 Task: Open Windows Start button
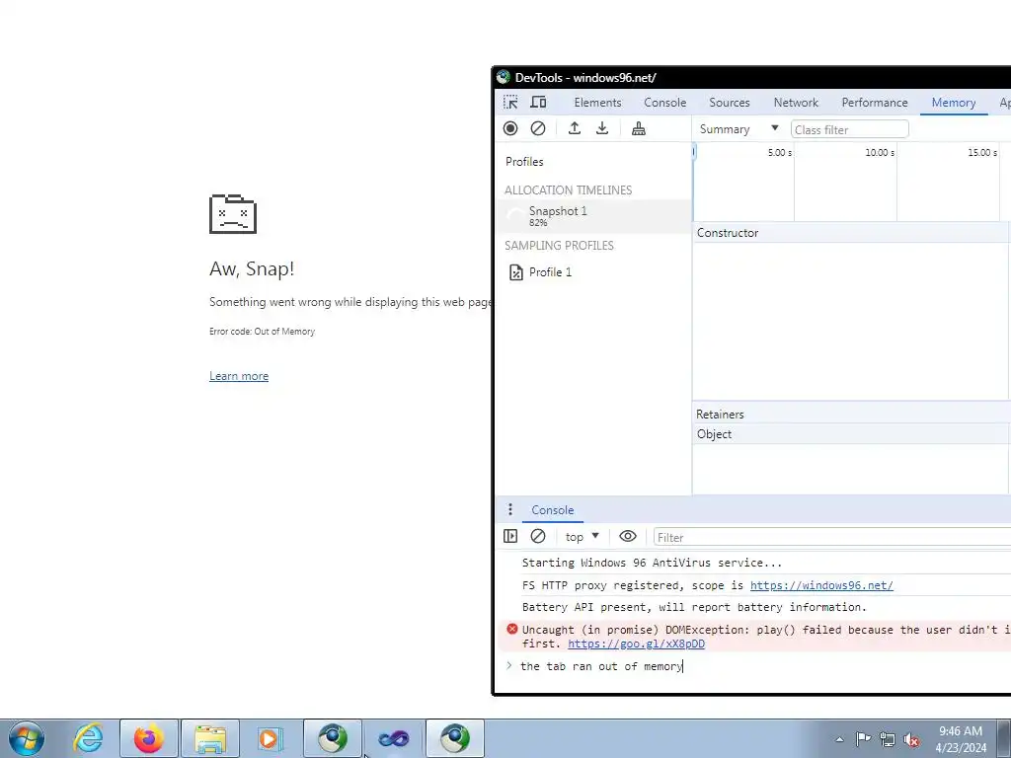tap(27, 738)
